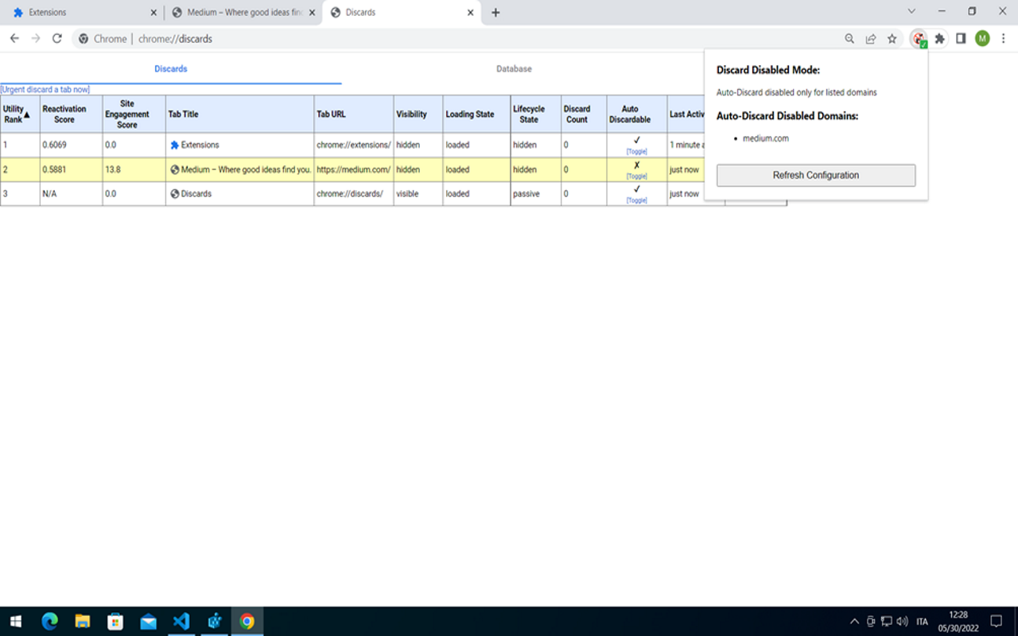This screenshot has width=1018, height=636.
Task: Click the forward navigation arrow
Action: 35,38
